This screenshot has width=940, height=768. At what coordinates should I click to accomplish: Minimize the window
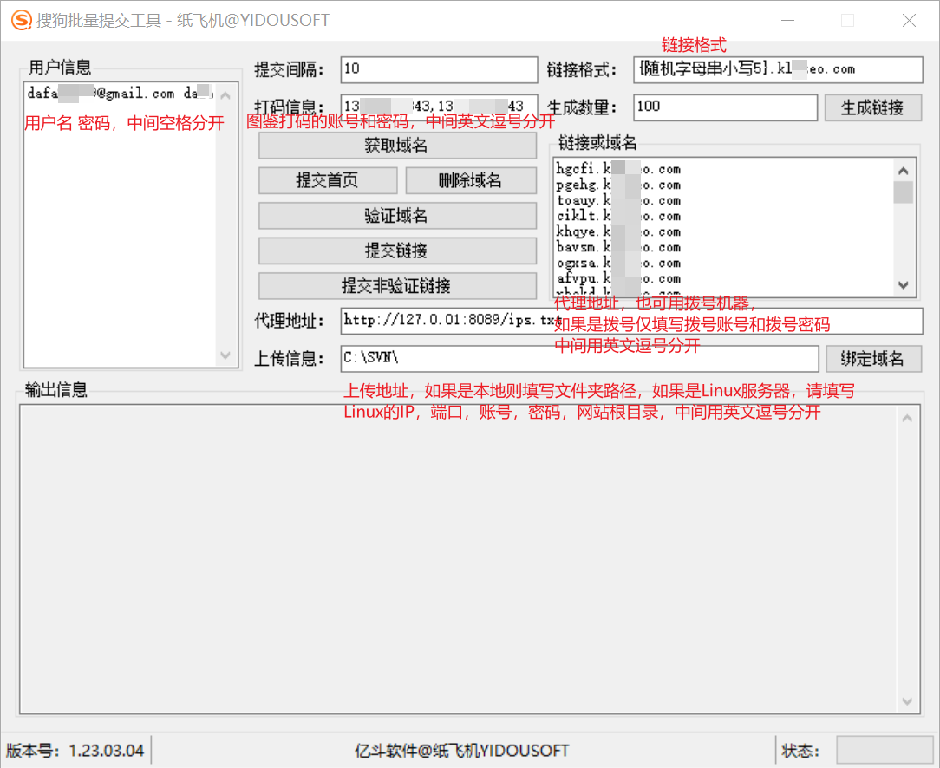pos(787,20)
